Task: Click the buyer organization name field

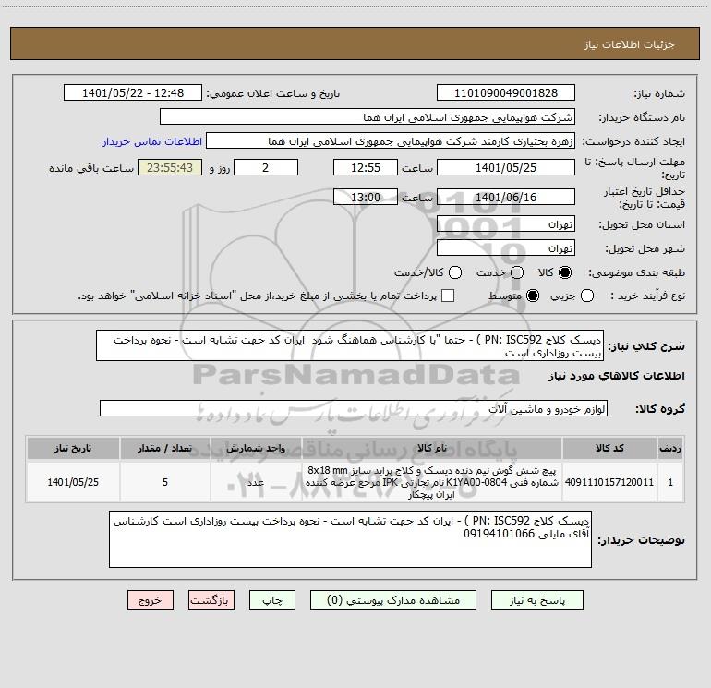Action: tap(368, 117)
